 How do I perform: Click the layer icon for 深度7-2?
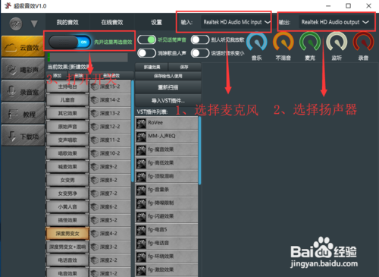click(95, 194)
